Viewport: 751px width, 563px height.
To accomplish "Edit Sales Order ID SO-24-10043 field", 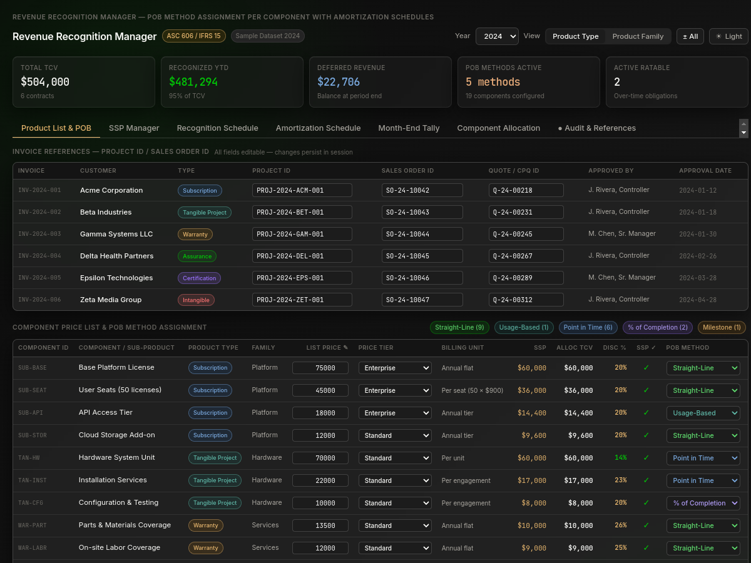I will [422, 212].
